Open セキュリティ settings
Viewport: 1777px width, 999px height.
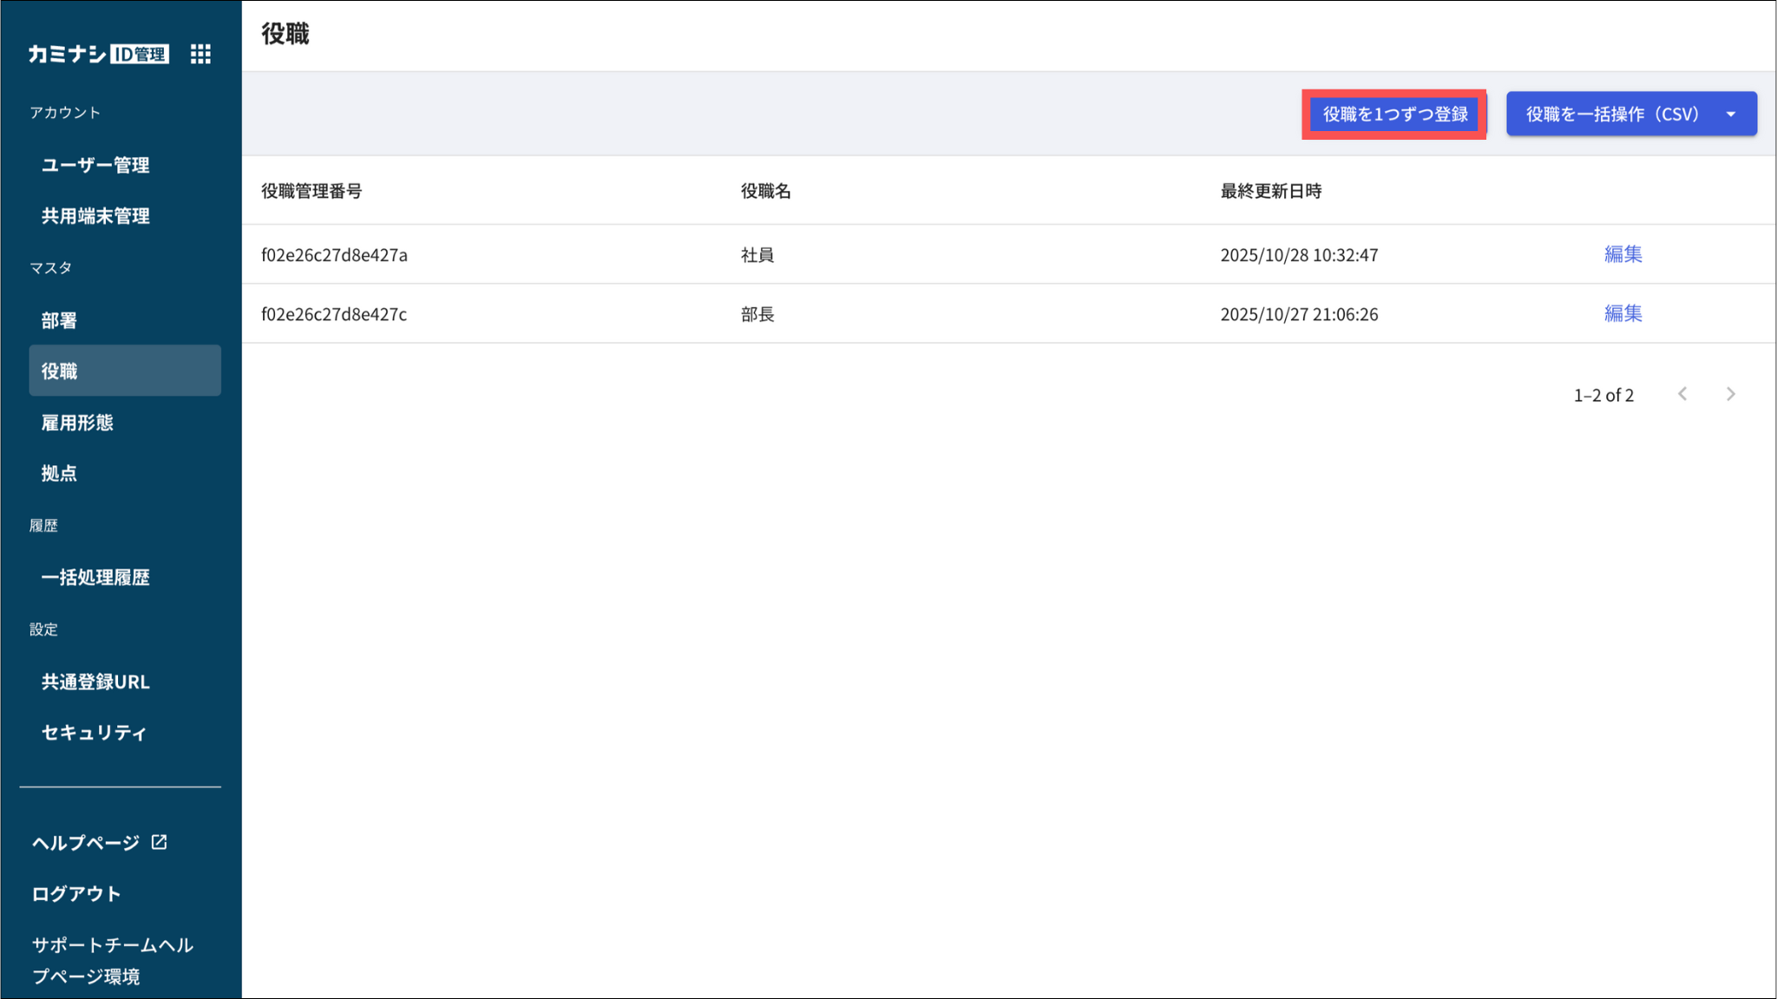point(94,733)
